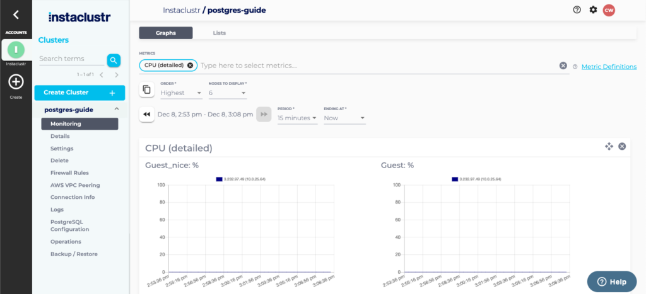646x294 pixels.
Task: Open the help question mark icon in header
Action: pyautogui.click(x=577, y=9)
